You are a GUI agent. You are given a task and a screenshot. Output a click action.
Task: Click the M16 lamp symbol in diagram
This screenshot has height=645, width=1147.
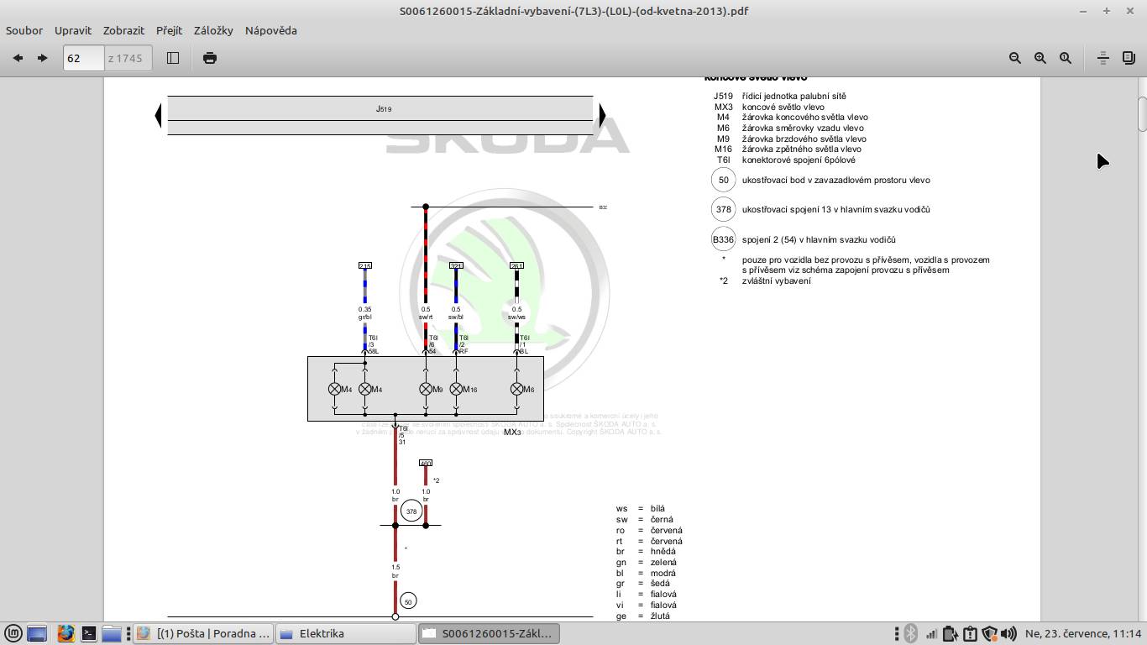(x=456, y=389)
